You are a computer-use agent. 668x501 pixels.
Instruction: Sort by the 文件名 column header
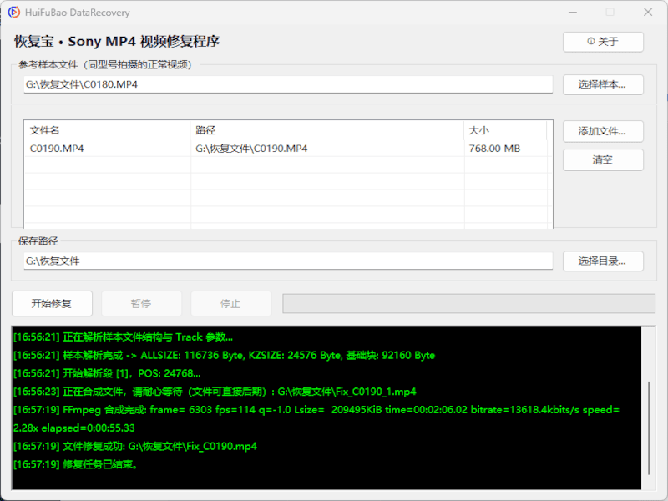click(x=108, y=130)
